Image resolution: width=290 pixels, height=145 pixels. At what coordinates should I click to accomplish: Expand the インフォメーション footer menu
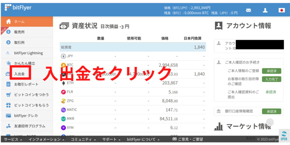tap(46, 139)
